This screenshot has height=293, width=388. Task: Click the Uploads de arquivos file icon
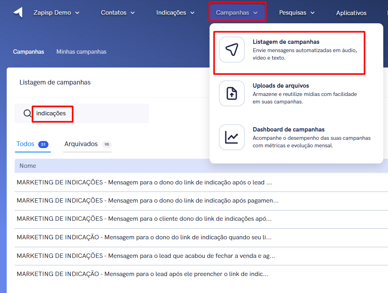click(232, 94)
